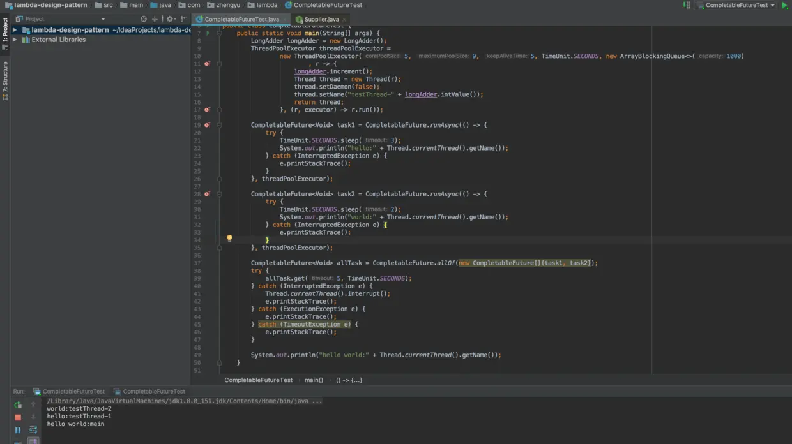Click the /Library/Java... java command line in console
This screenshot has width=792, height=444.
[x=185, y=401]
